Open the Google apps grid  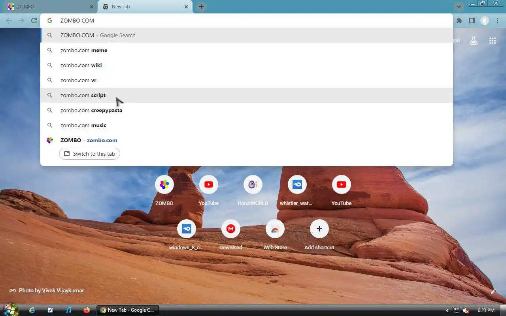point(493,41)
